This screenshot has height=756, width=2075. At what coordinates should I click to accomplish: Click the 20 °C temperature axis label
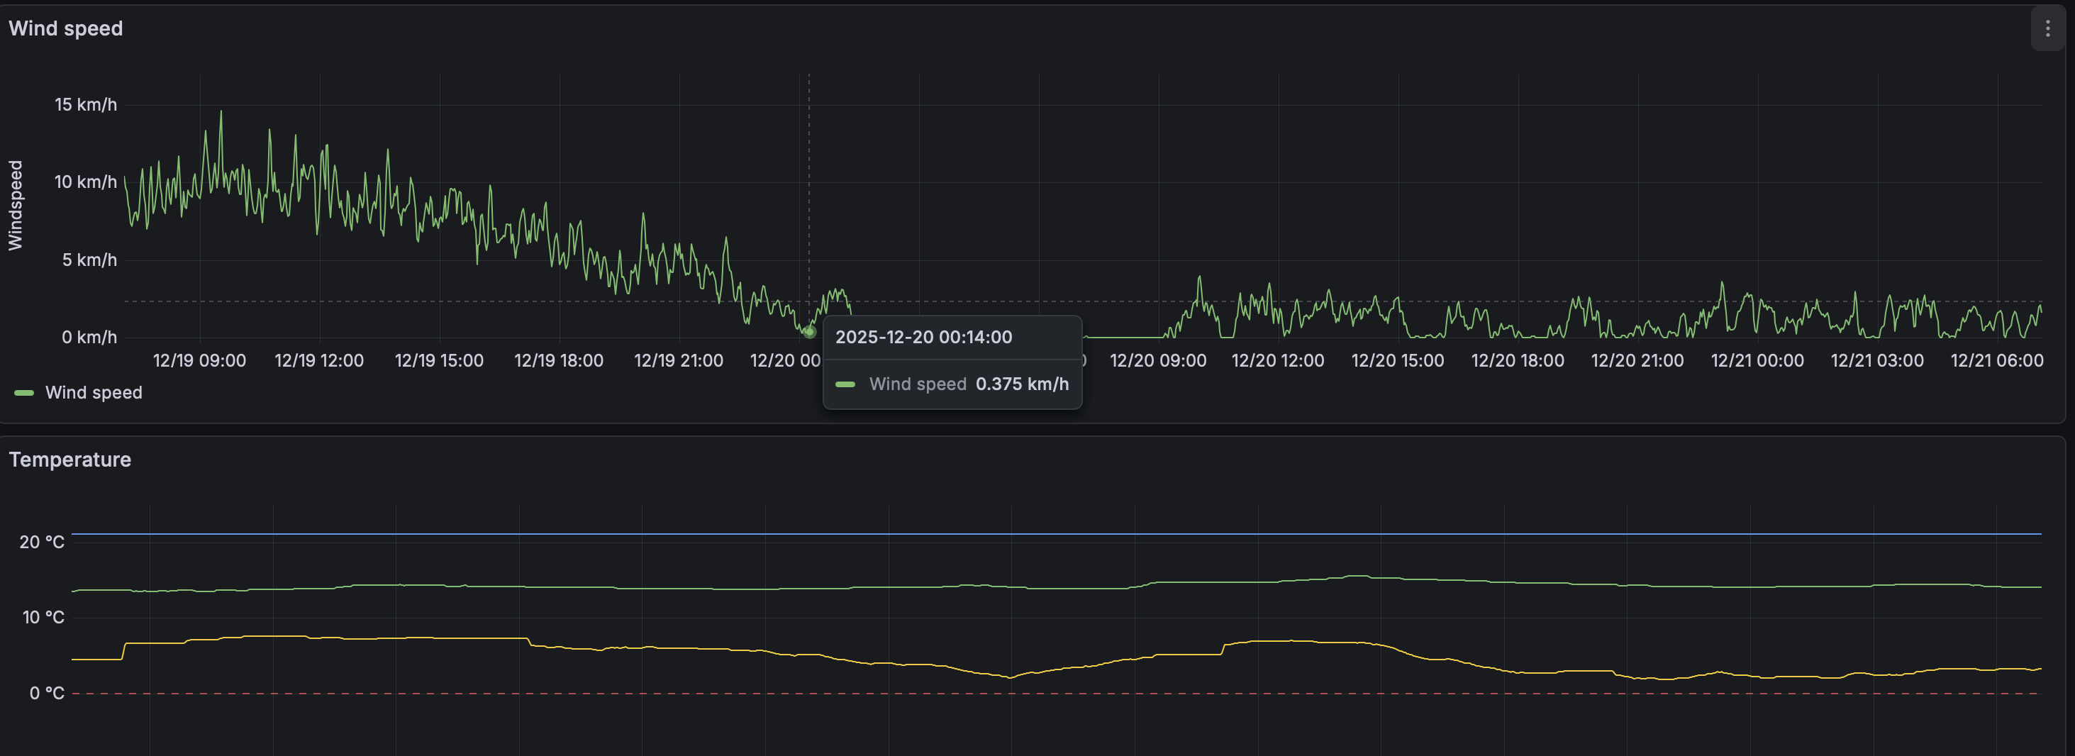(x=42, y=543)
